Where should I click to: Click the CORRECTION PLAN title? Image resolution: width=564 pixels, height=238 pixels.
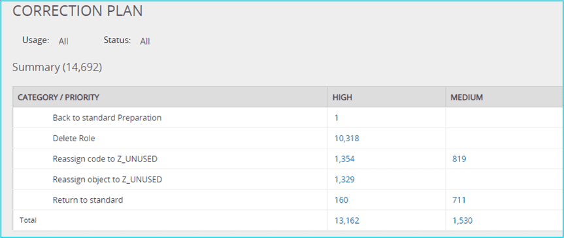point(78,11)
